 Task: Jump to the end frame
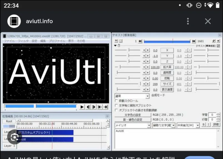106,107
